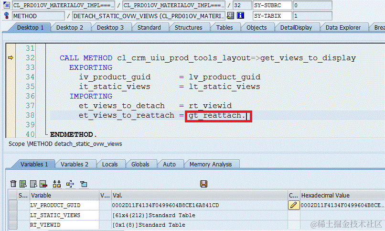The width and height of the screenshot is (385, 231).
Task: Click the LV_PRODUCT_GUID variable name cell
Action: [64, 205]
